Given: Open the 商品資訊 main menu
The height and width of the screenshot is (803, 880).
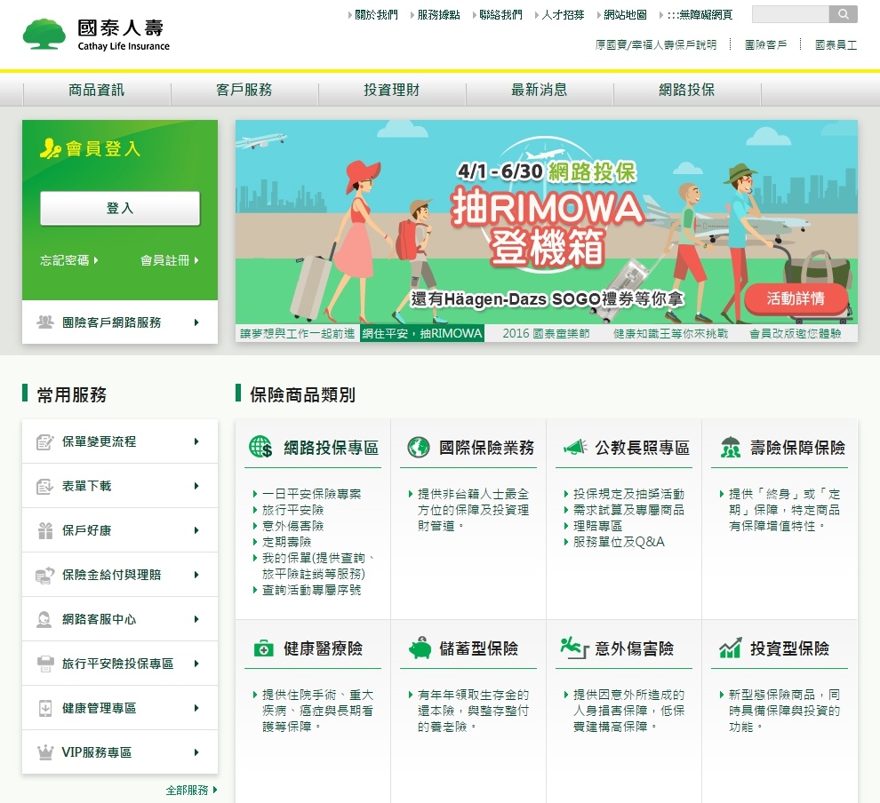Looking at the screenshot, I should pos(97,90).
